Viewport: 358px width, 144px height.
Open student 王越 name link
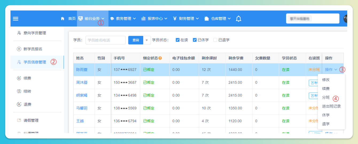pos(80,121)
